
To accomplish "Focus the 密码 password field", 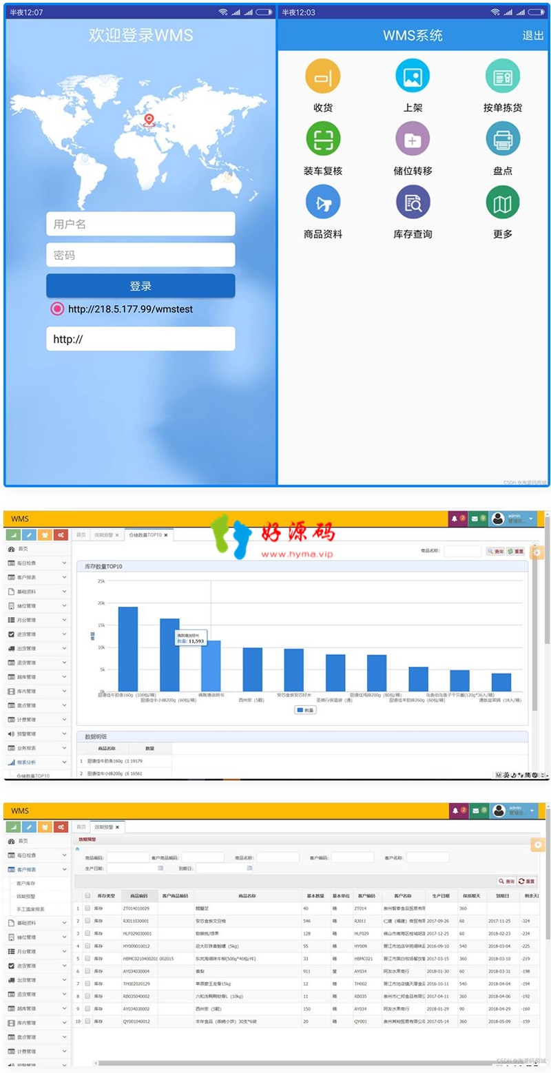I will [141, 255].
